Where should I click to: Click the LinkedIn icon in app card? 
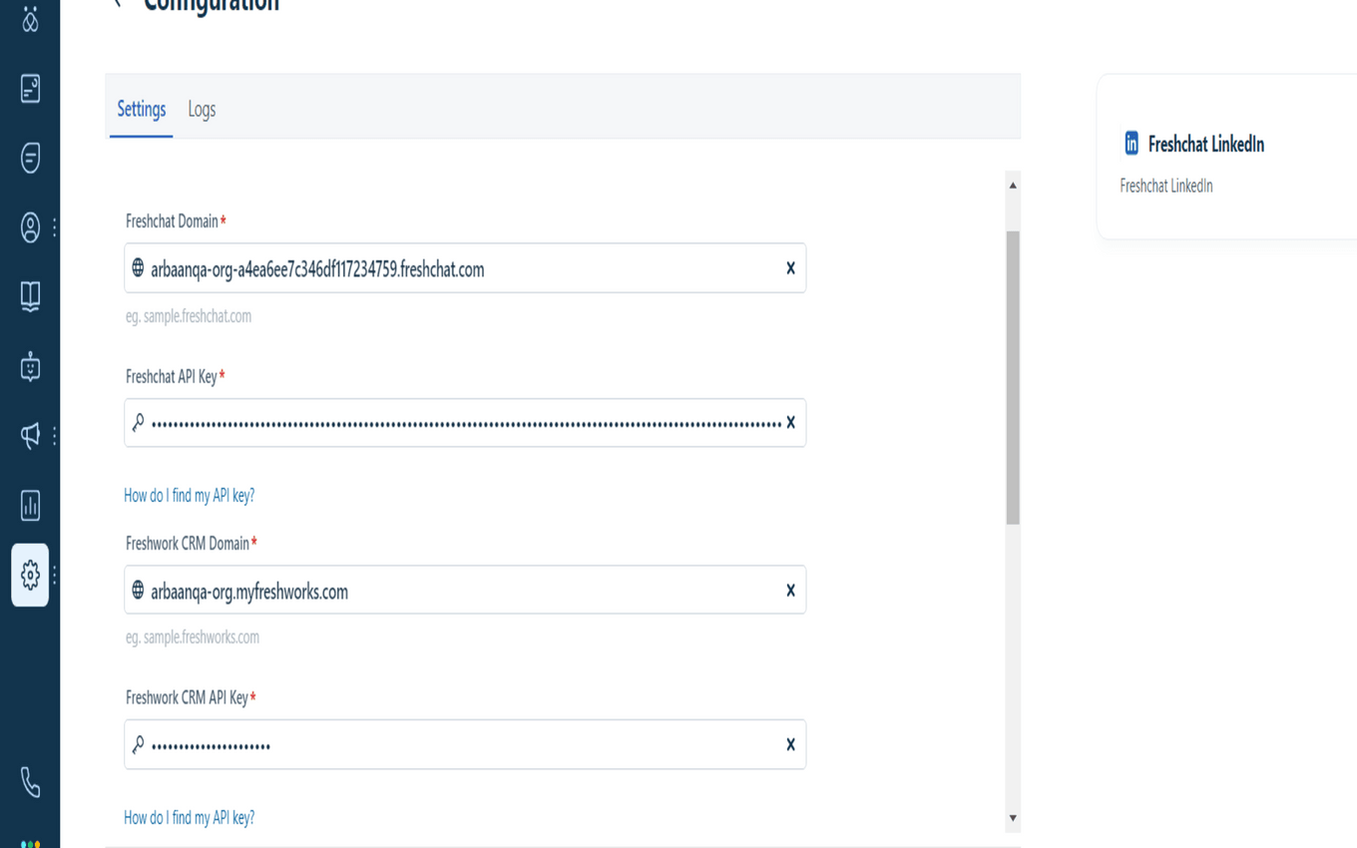click(1131, 144)
